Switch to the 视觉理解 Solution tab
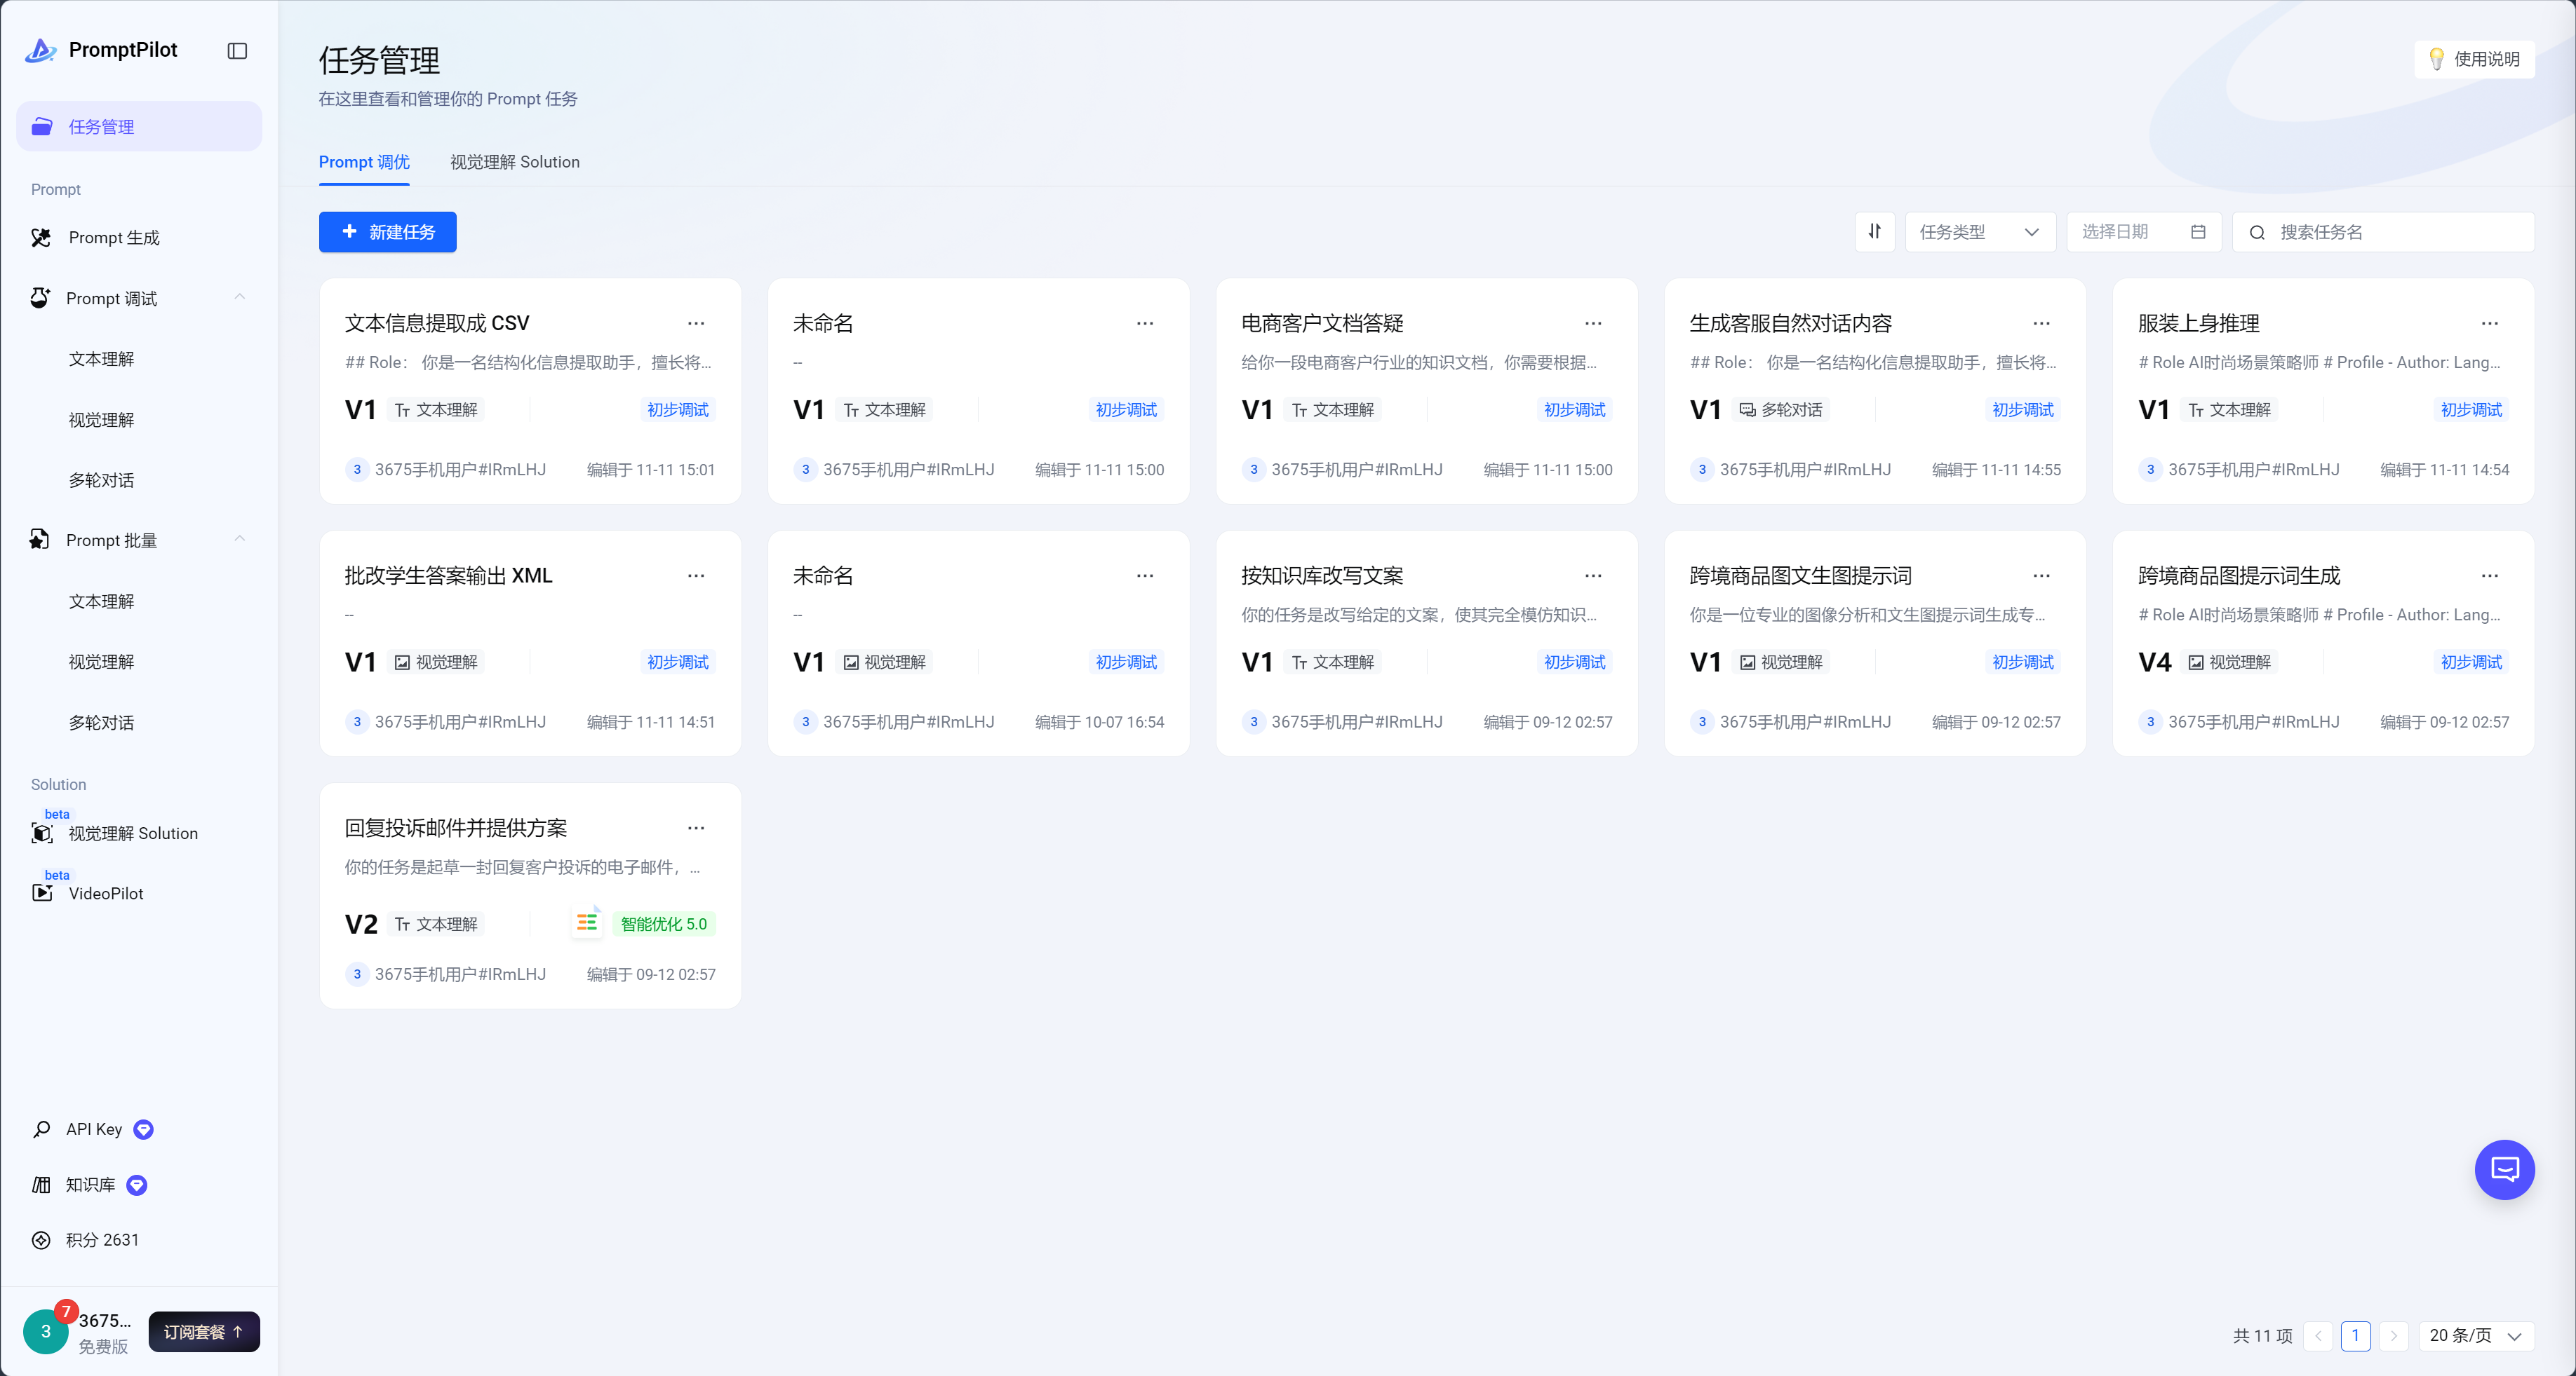The image size is (2576, 1376). [x=514, y=162]
